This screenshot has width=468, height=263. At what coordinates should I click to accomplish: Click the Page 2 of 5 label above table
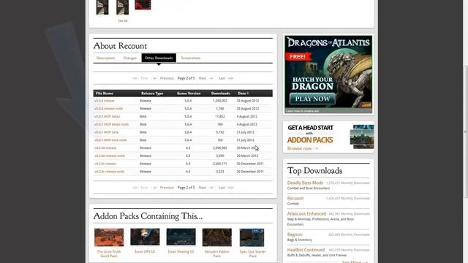click(x=186, y=78)
